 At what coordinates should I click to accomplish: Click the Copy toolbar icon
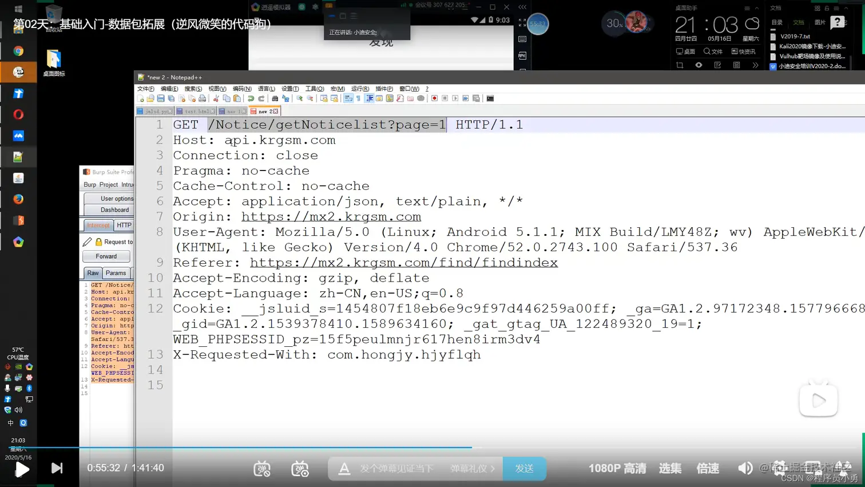227,98
